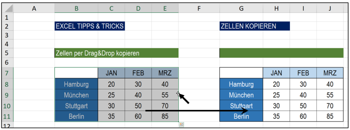Click value 50 in Stuttgart row, left table
This screenshot has height=130, width=350.
138,106
